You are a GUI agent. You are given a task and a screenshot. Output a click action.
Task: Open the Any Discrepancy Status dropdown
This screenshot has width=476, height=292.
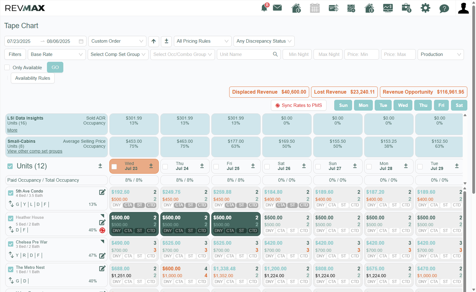coord(264,41)
